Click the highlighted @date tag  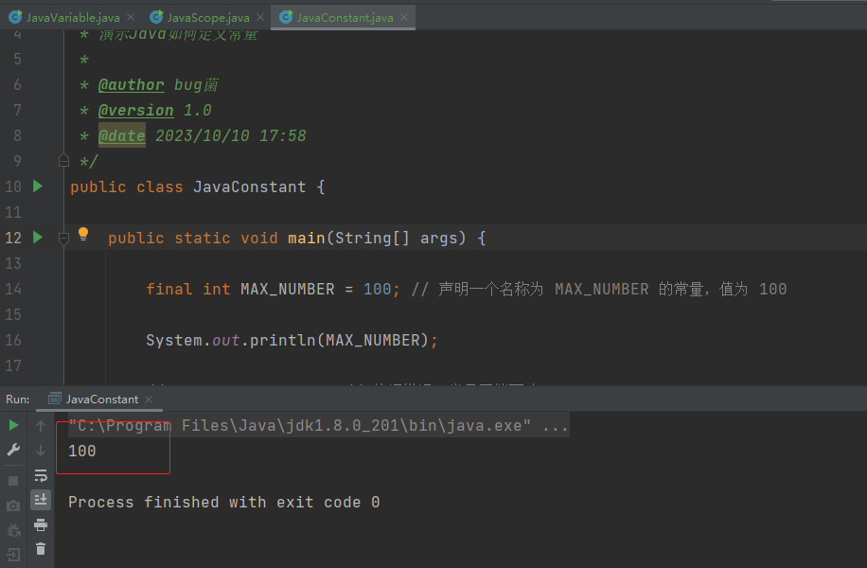[x=122, y=135]
